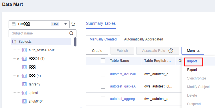The width and height of the screenshot is (215, 108).
Task: Click the L1 icon beside zhuti0104
Action: [24, 101]
